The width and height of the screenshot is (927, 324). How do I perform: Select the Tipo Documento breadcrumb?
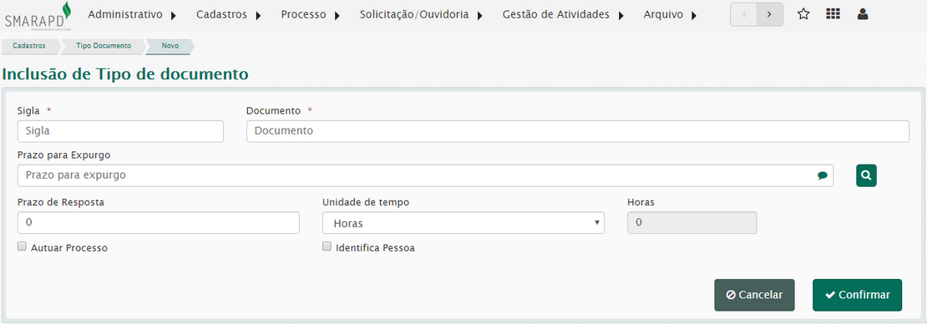click(104, 46)
